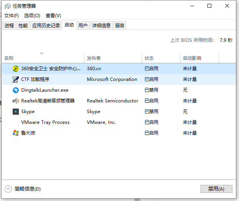The image size is (239, 201).
Task: Close the 任务管理器 window
Action: pos(227,6)
